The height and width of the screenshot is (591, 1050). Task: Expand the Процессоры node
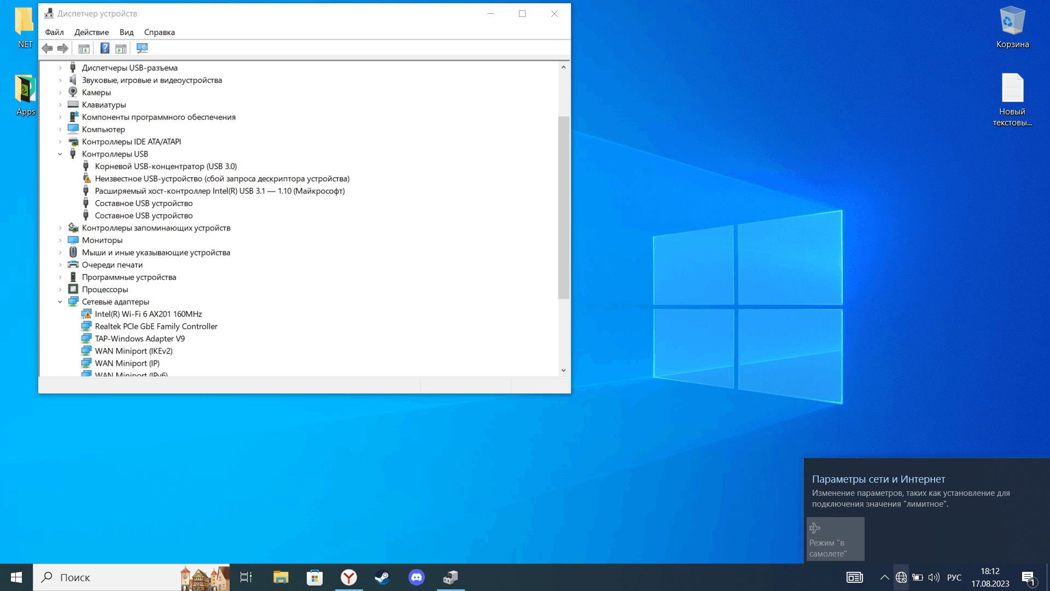tap(60, 289)
